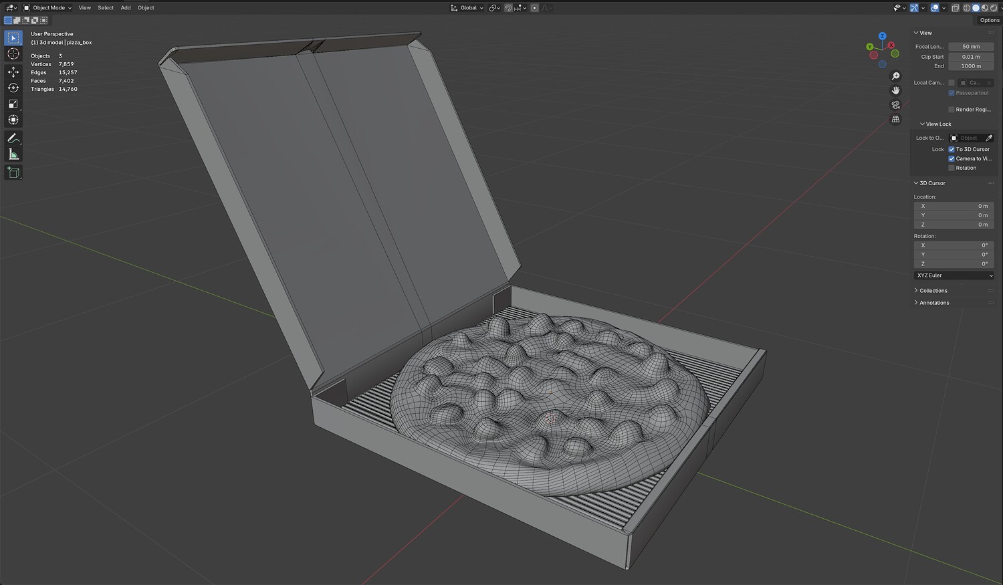Set selection mode to new selection
Image resolution: width=1003 pixels, height=585 pixels.
coord(8,21)
